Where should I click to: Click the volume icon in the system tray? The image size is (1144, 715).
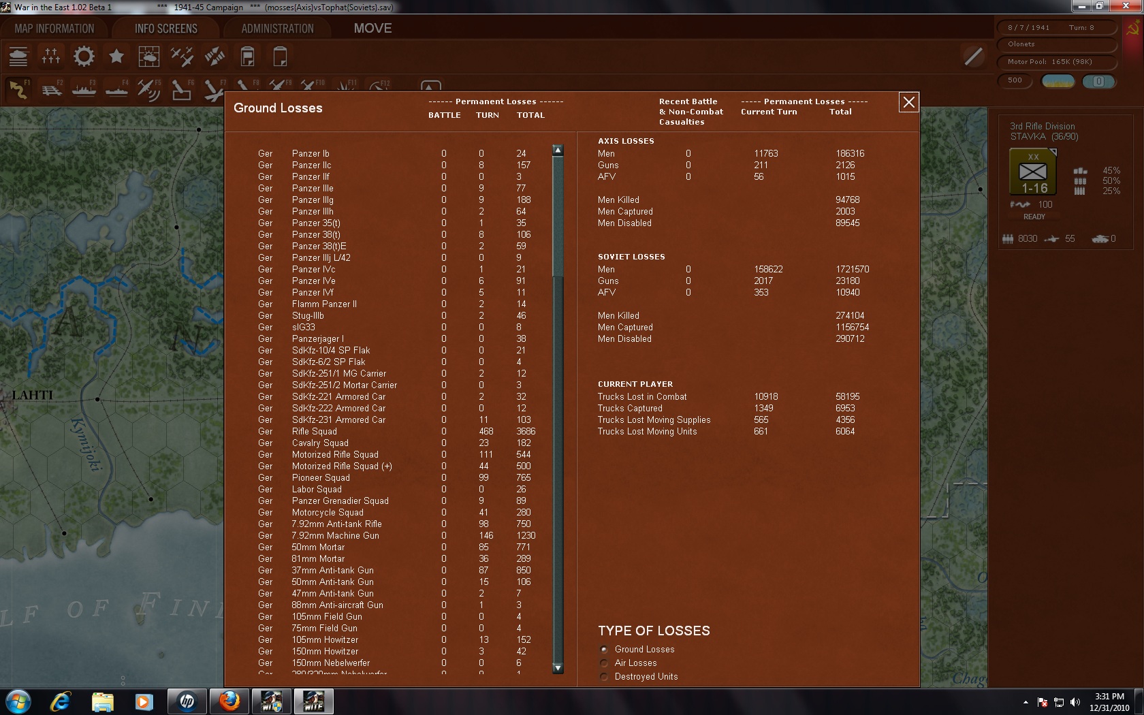click(1075, 702)
